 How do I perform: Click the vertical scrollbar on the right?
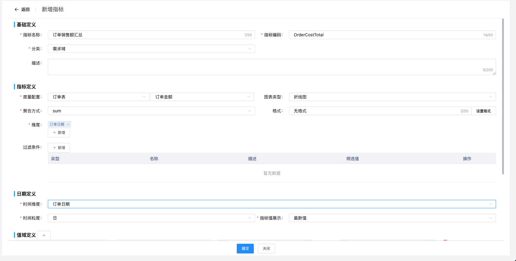coord(503,97)
